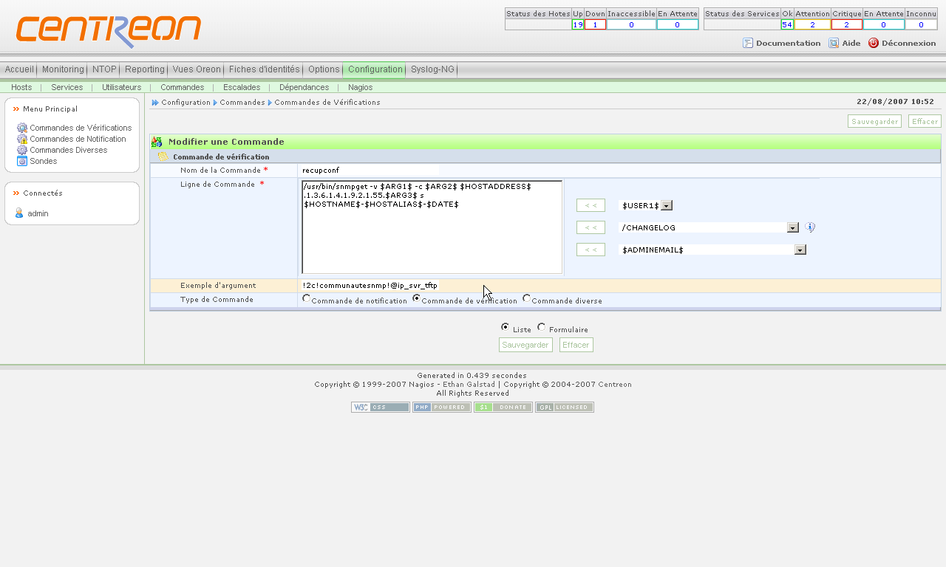Open the Monitoring menu
Image resolution: width=946 pixels, height=567 pixels.
coord(63,69)
